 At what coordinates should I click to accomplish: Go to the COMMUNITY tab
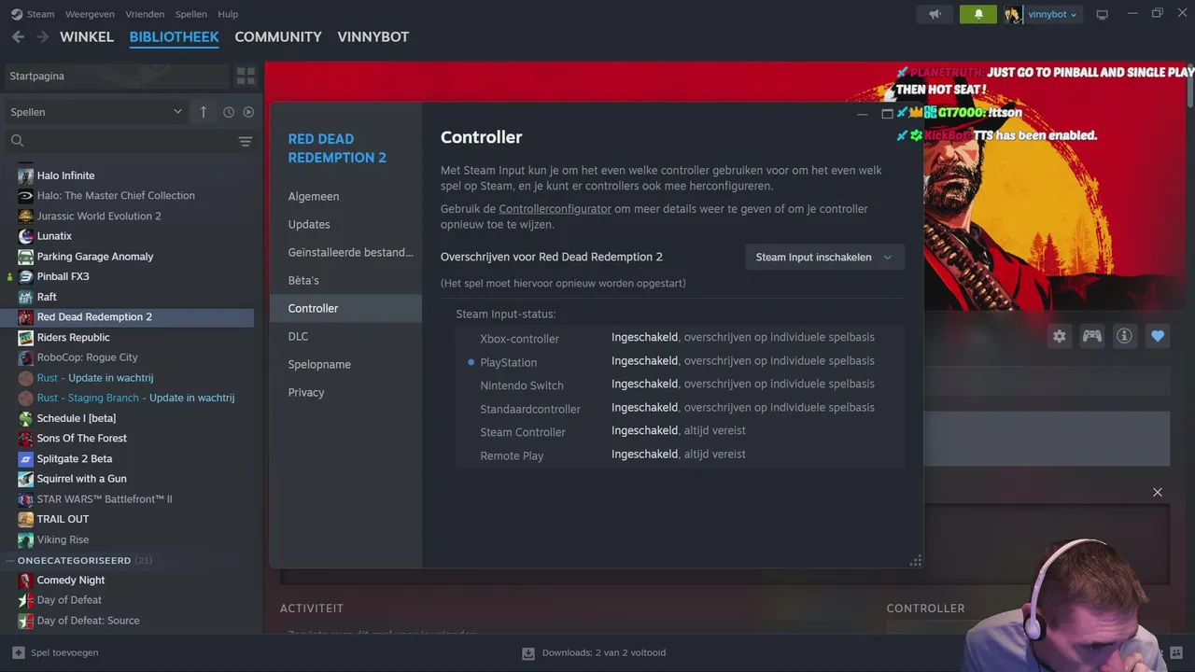(x=278, y=37)
